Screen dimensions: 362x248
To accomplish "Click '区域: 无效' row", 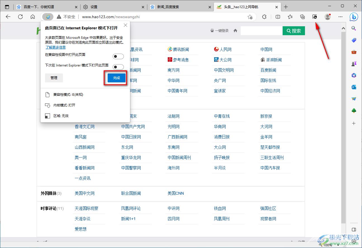I will 85,116.
